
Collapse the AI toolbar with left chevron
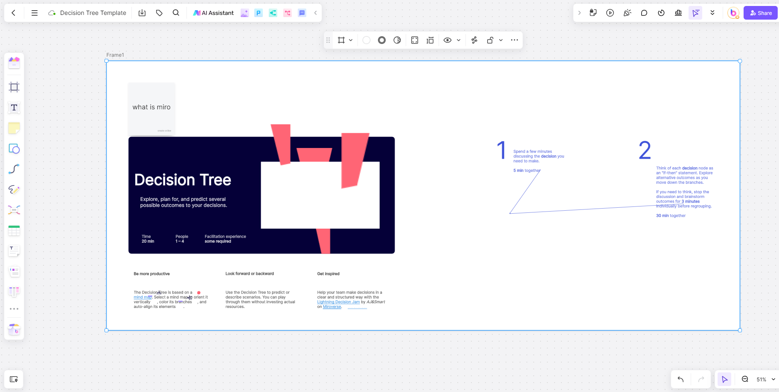[315, 13]
